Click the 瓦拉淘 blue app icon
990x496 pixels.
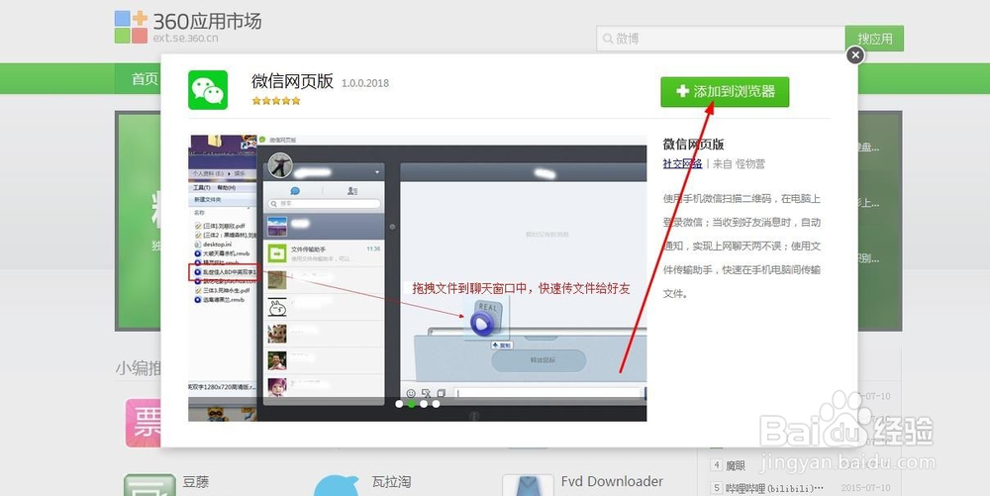click(337, 486)
